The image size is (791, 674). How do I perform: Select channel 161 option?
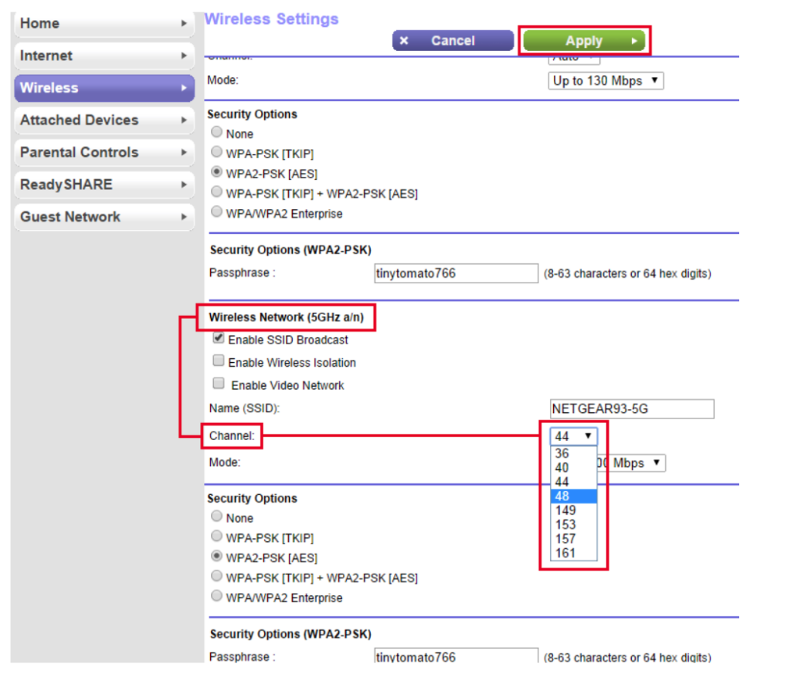(573, 553)
